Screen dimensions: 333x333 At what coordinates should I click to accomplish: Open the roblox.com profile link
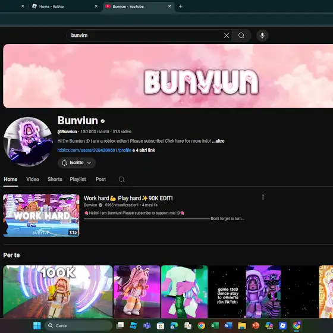click(x=95, y=150)
